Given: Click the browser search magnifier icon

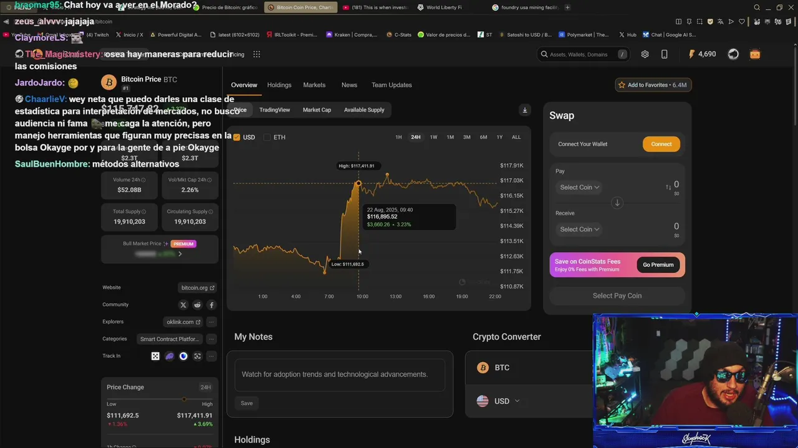Looking at the screenshot, I should [757, 7].
